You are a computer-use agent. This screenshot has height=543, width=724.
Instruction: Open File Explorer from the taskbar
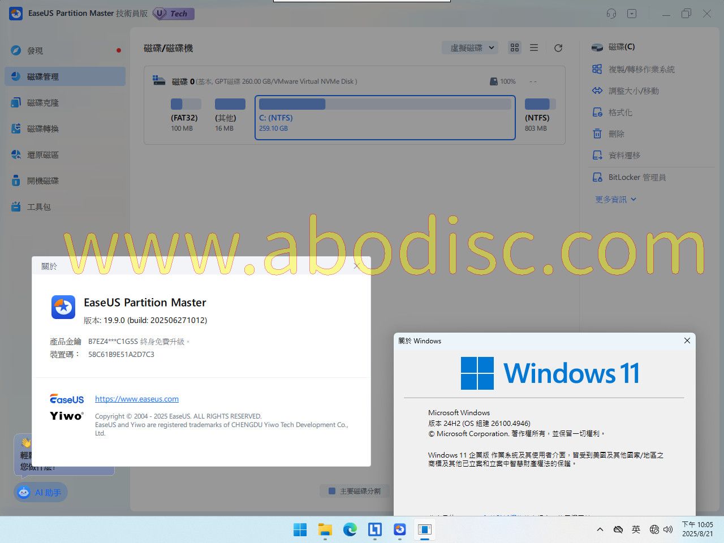coord(325,529)
